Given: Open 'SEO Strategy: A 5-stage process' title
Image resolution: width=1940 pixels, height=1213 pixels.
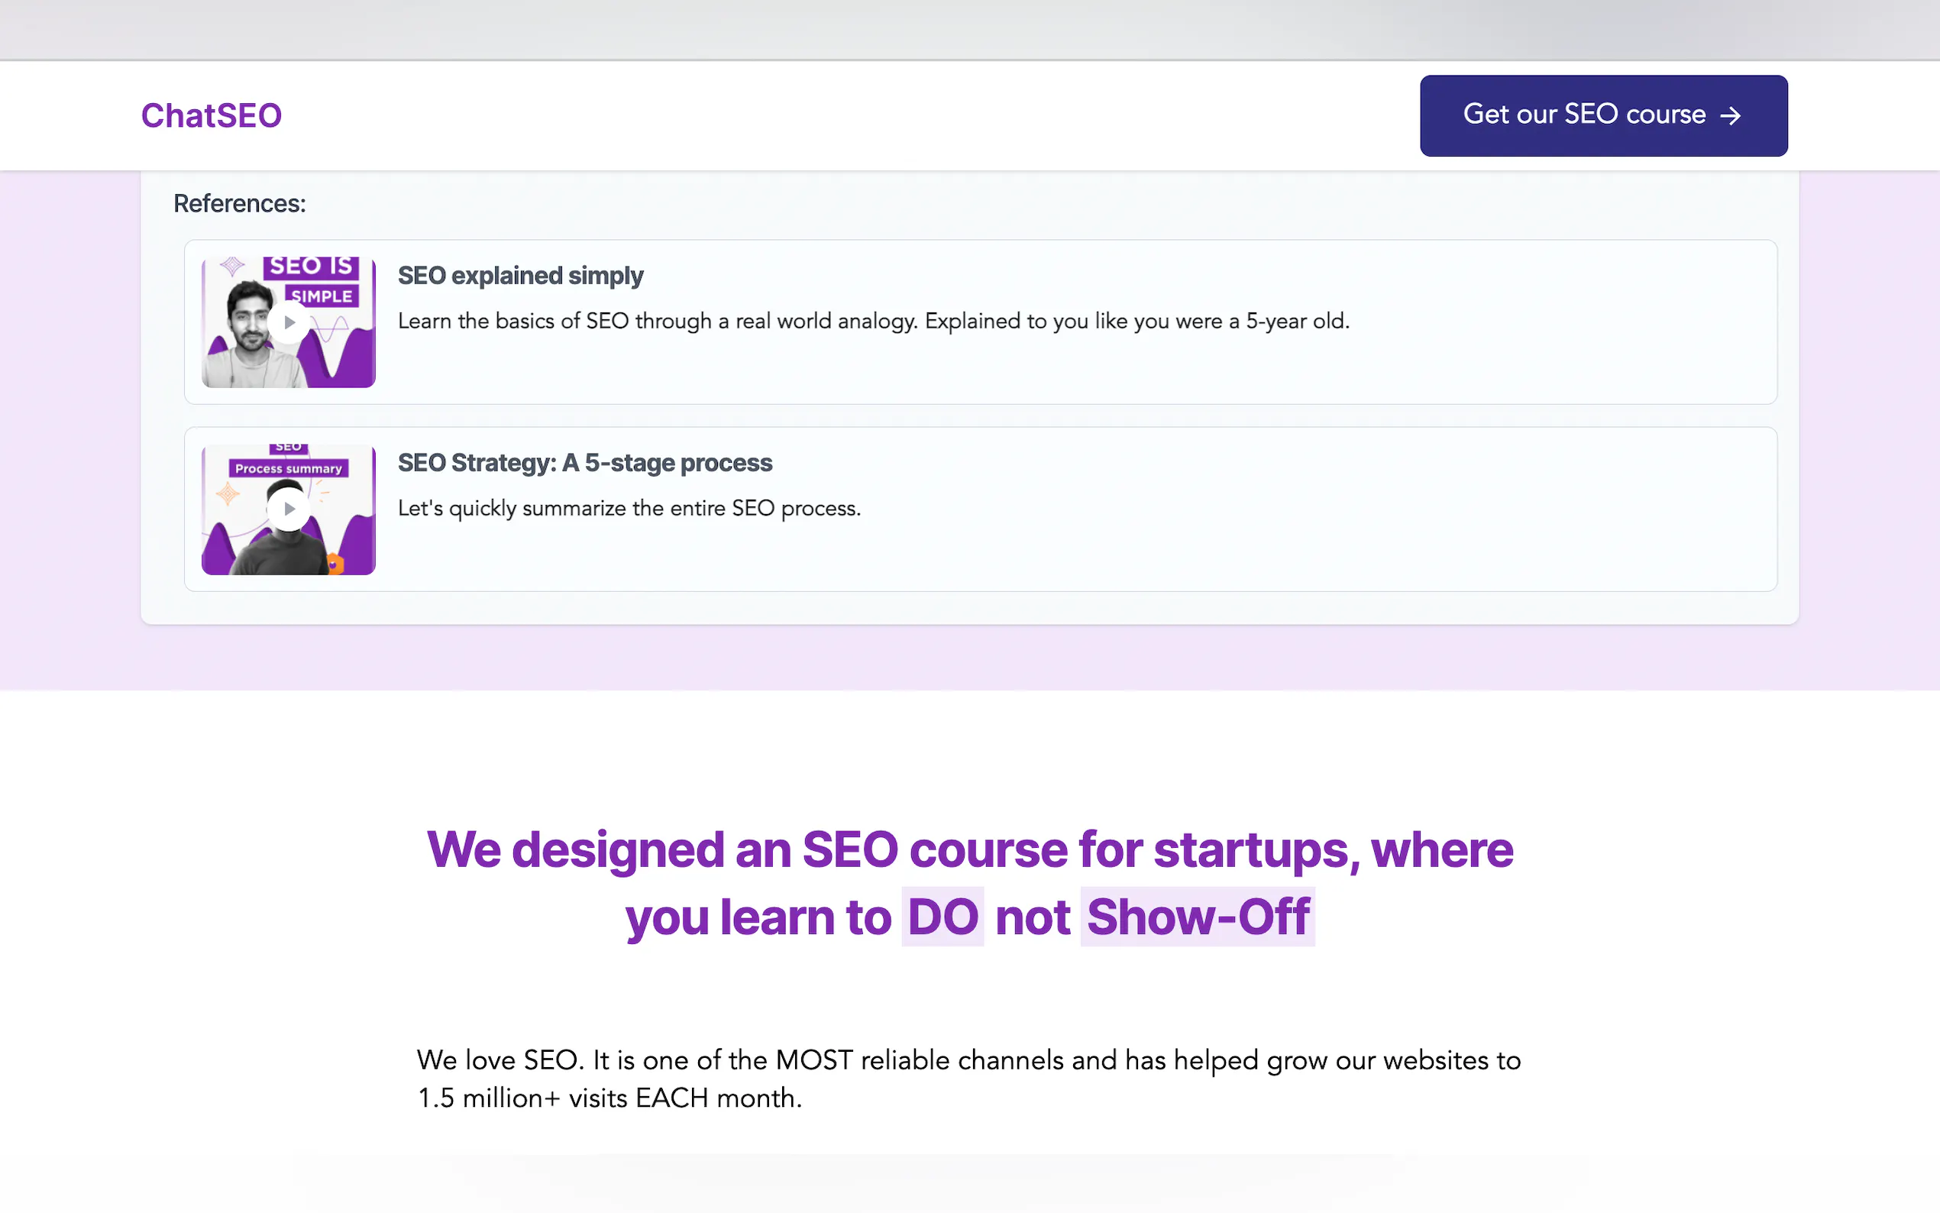Looking at the screenshot, I should 584,463.
